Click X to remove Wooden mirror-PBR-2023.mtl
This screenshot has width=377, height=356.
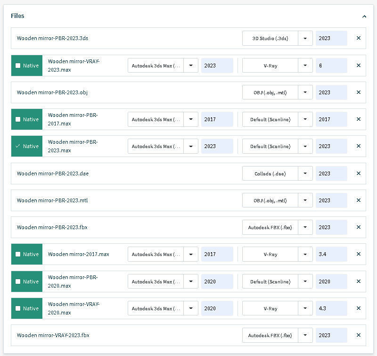[358, 200]
